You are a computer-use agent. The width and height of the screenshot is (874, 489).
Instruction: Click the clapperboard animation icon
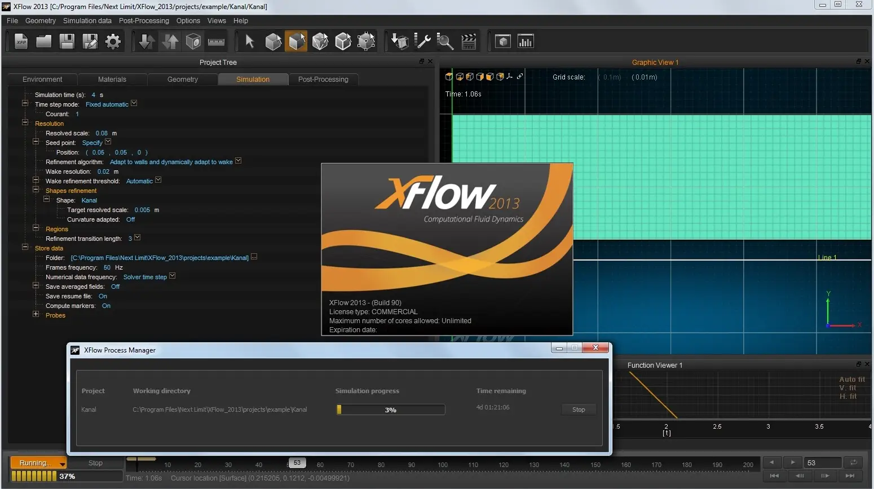coord(469,42)
